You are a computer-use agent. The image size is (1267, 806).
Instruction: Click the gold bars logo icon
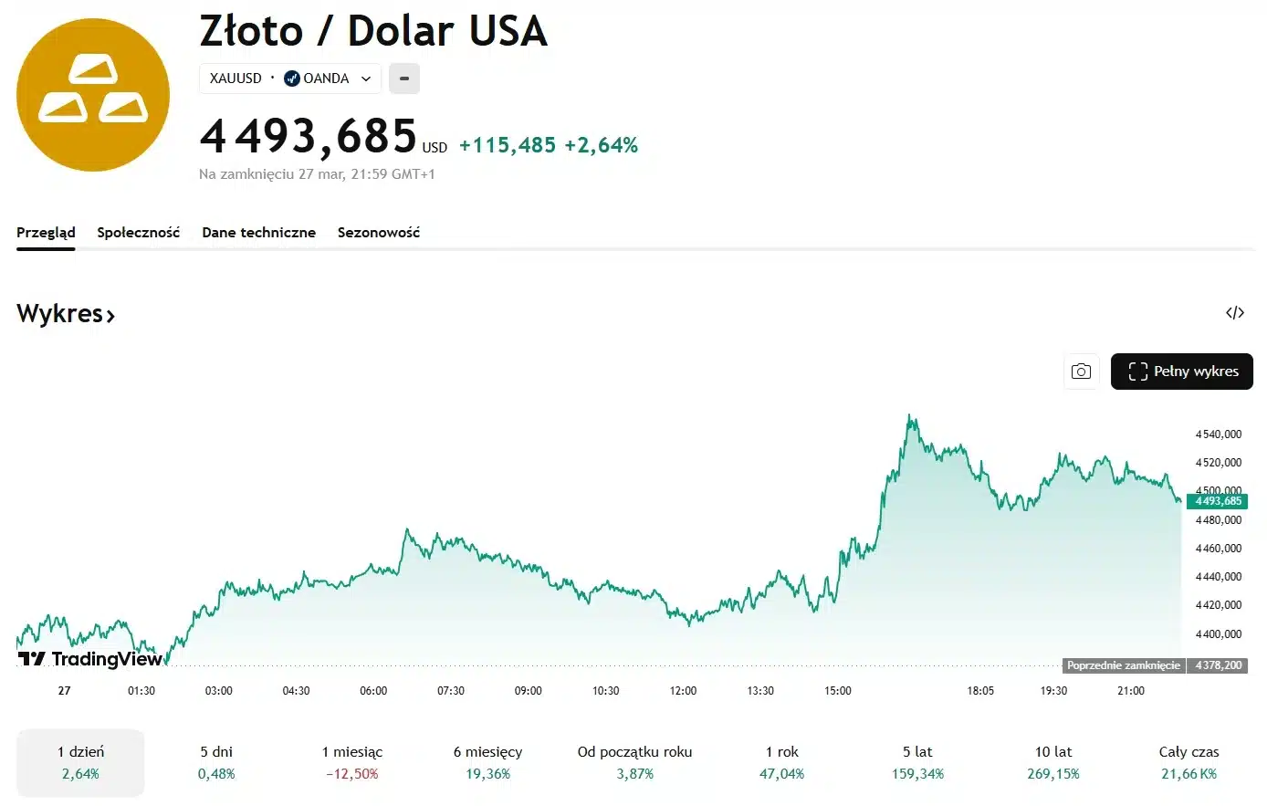[x=93, y=95]
